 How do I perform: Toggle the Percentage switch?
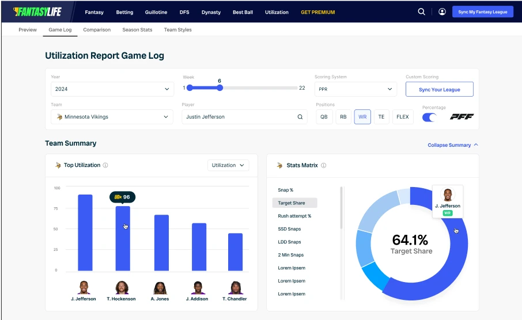429,117
